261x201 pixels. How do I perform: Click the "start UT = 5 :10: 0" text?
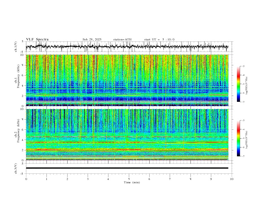pos(159,39)
